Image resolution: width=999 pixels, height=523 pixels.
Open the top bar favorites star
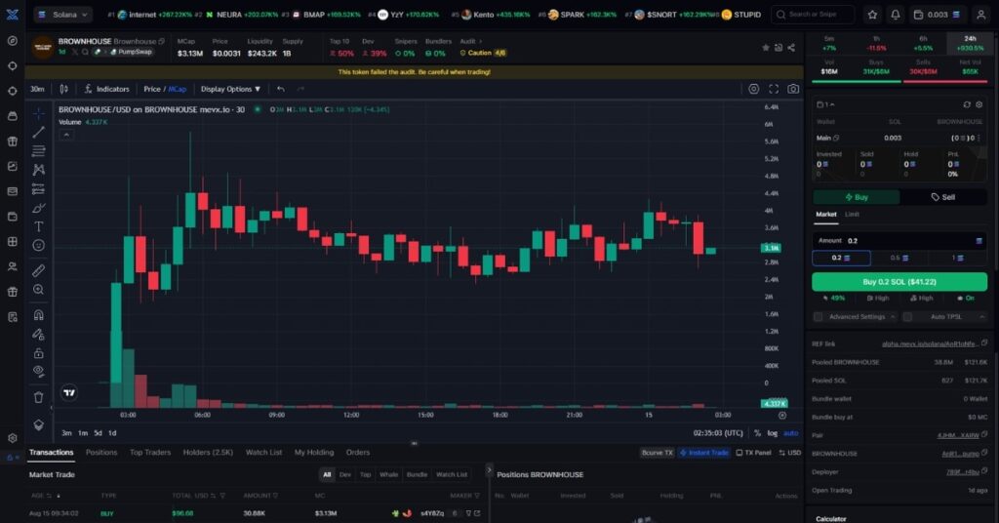[872, 15]
